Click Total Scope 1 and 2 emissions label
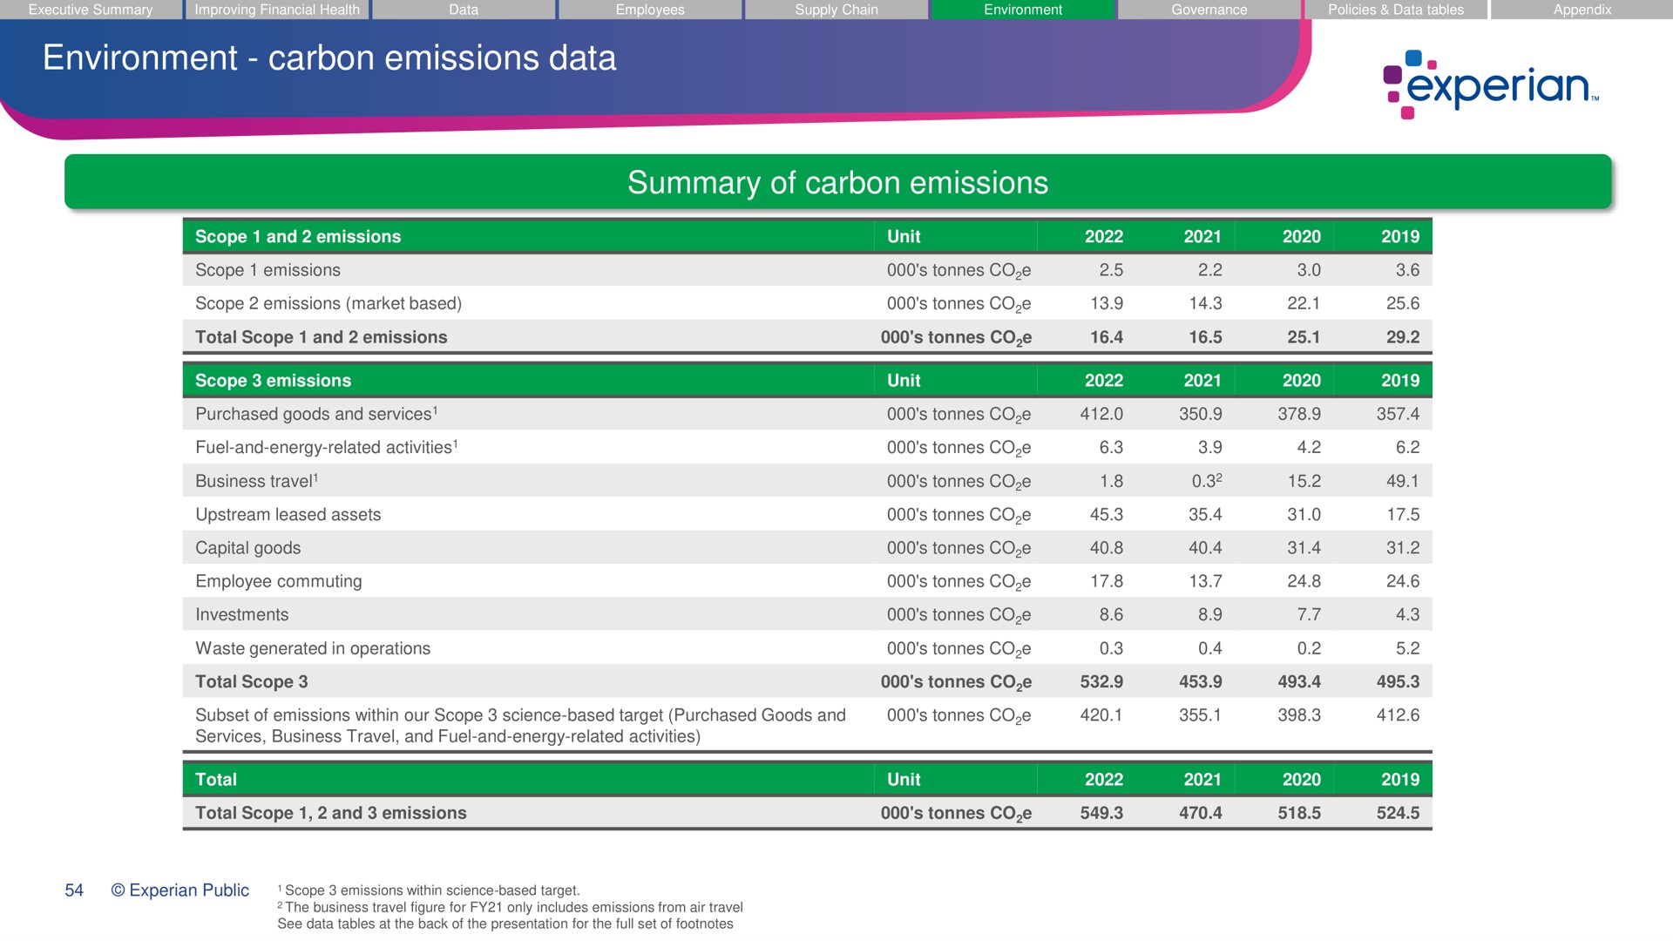Screen dimensions: 1673x941 tap(321, 337)
